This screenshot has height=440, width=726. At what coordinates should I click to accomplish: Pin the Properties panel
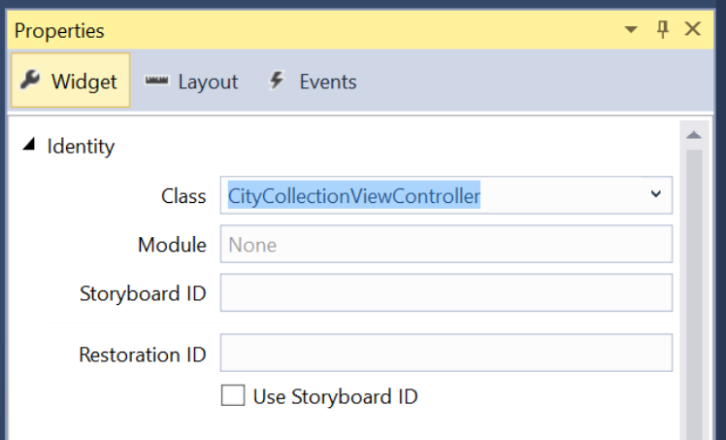(663, 30)
